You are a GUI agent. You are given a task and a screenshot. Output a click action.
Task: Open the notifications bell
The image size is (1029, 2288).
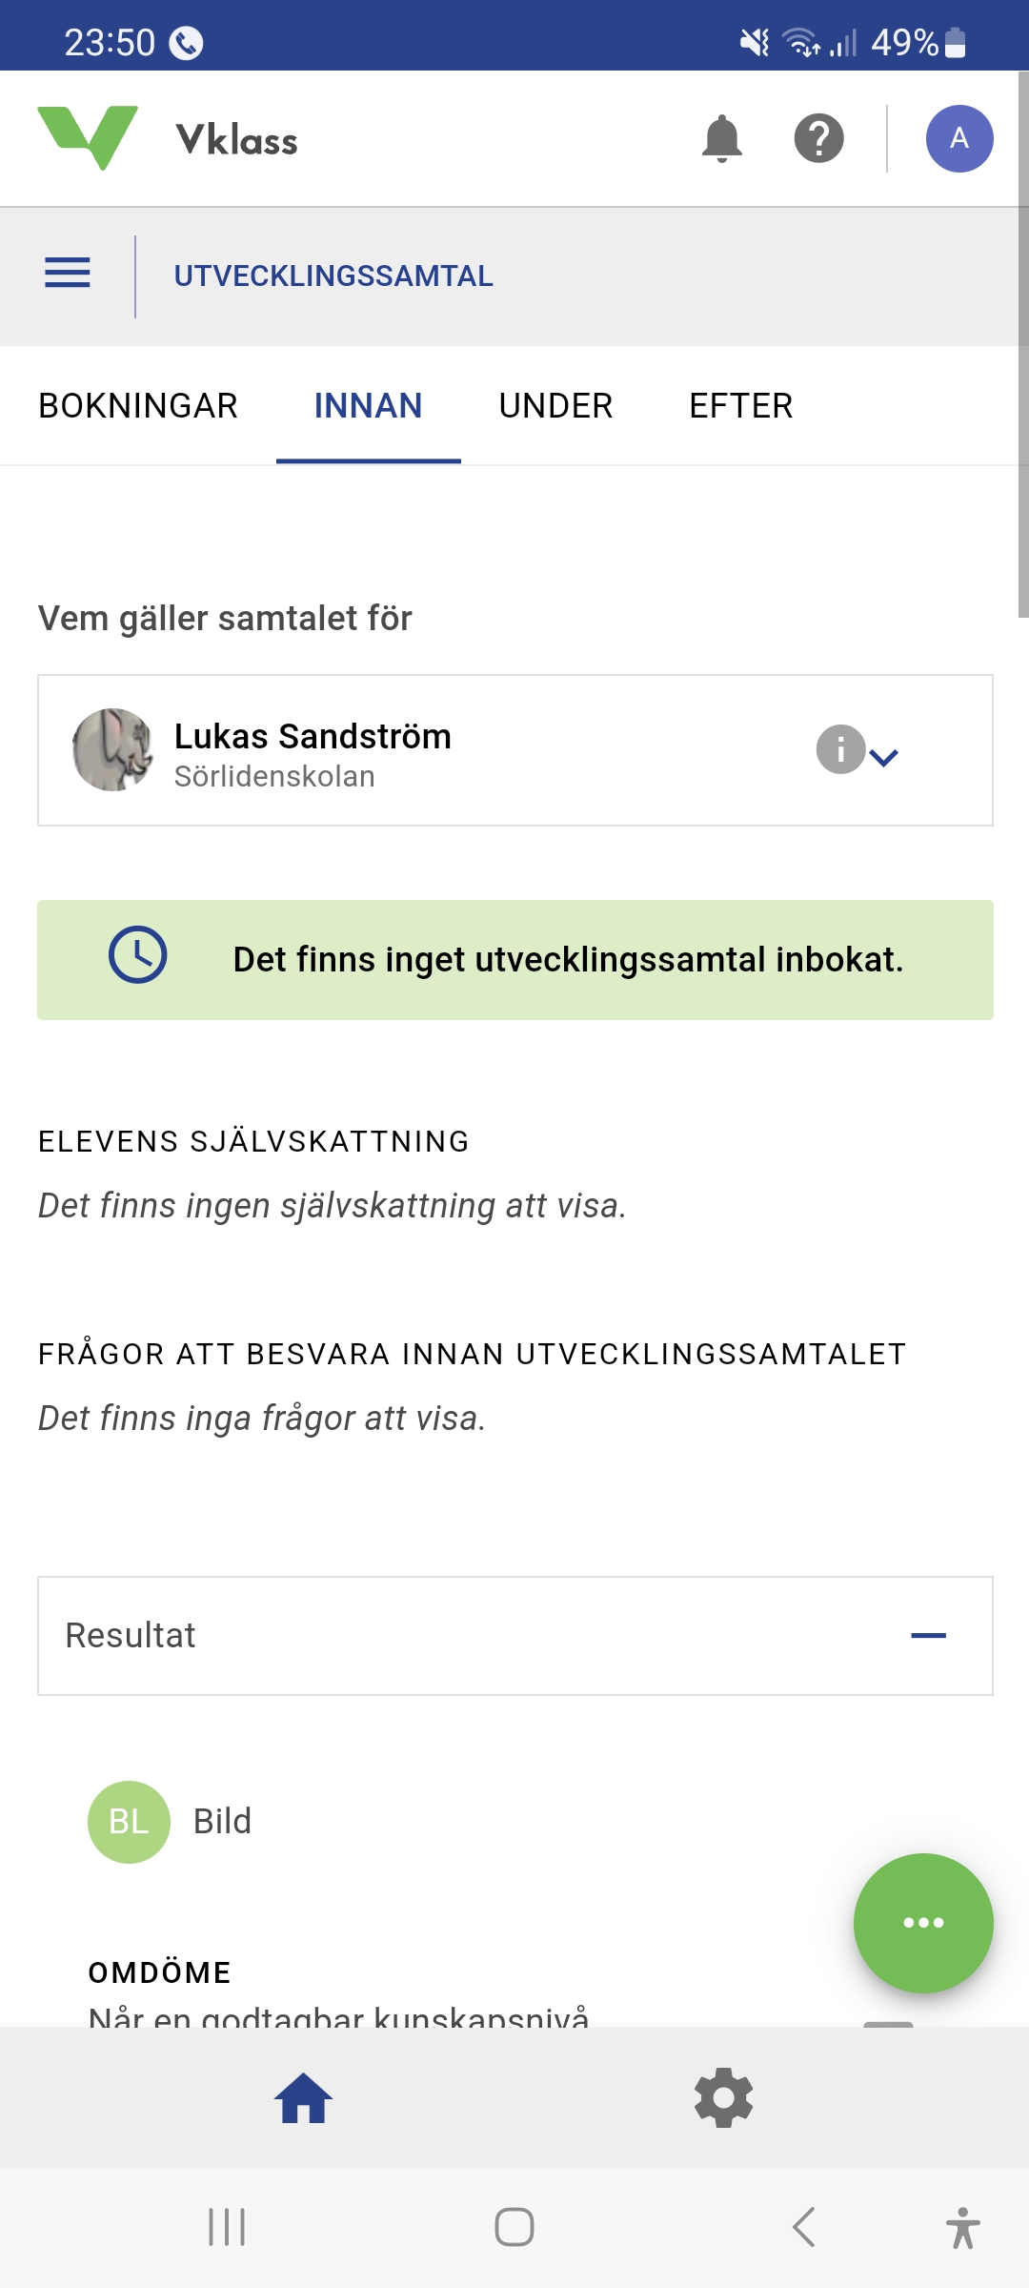[x=721, y=139]
